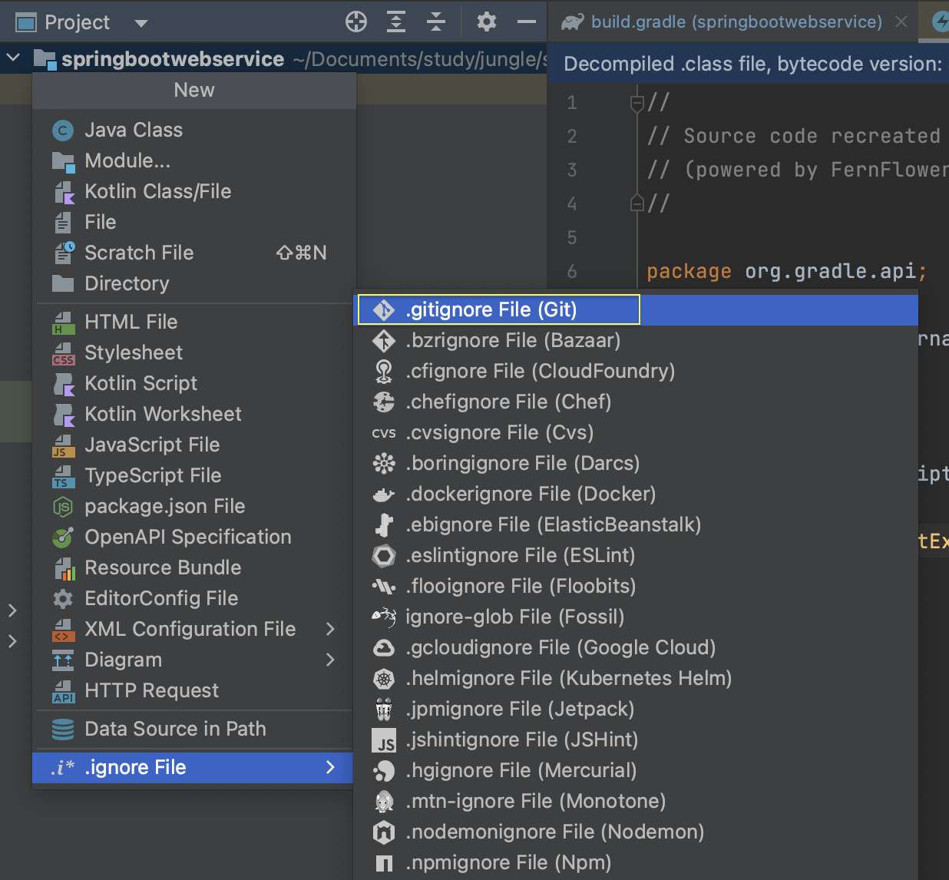Viewport: 949px width, 880px height.
Task: Choose File in the New menu
Action: tap(193, 222)
